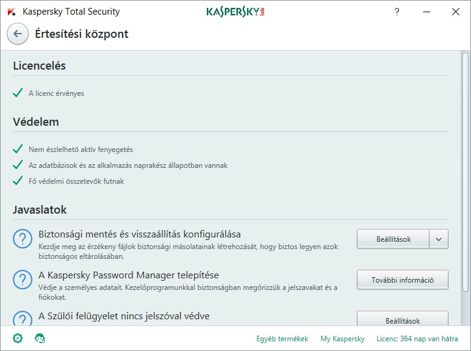Click Beállítások for Szülői felügyelet
Image resolution: width=471 pixels, height=351 pixels.
403,319
